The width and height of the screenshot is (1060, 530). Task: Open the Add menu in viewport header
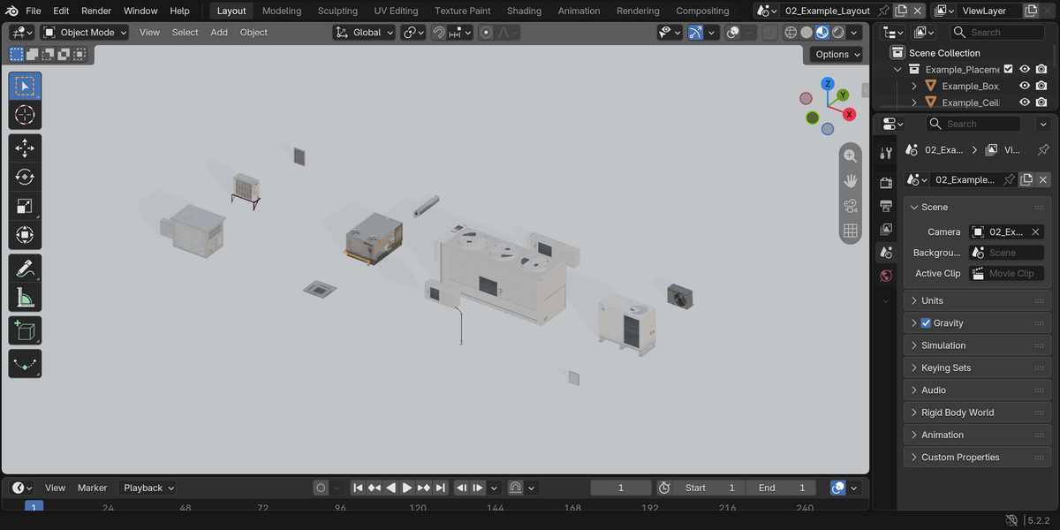(219, 32)
